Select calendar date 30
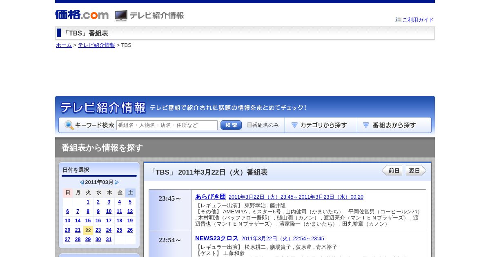The image size is (490, 257). (x=98, y=239)
